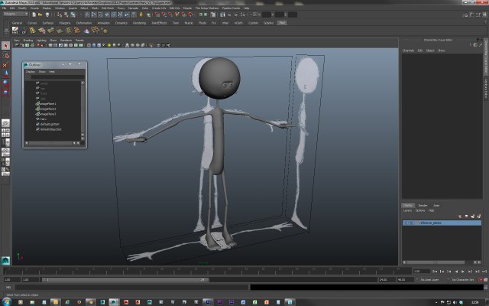The image size is (489, 306).
Task: Switch to the Polygons shelf tab
Action: point(66,24)
